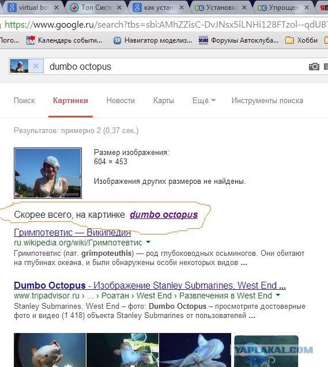Click the NC favicon on 'Установка' tab
328x367 pixels.
click(x=199, y=8)
